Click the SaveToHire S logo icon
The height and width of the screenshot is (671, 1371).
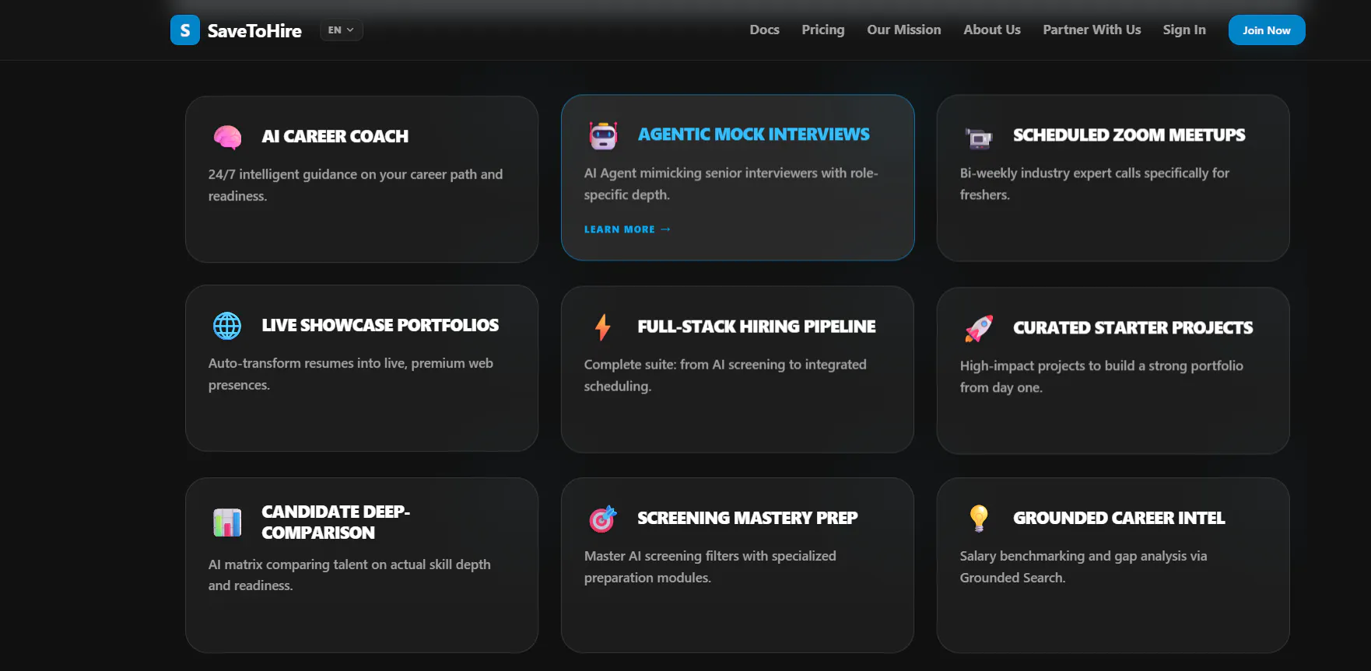point(185,30)
